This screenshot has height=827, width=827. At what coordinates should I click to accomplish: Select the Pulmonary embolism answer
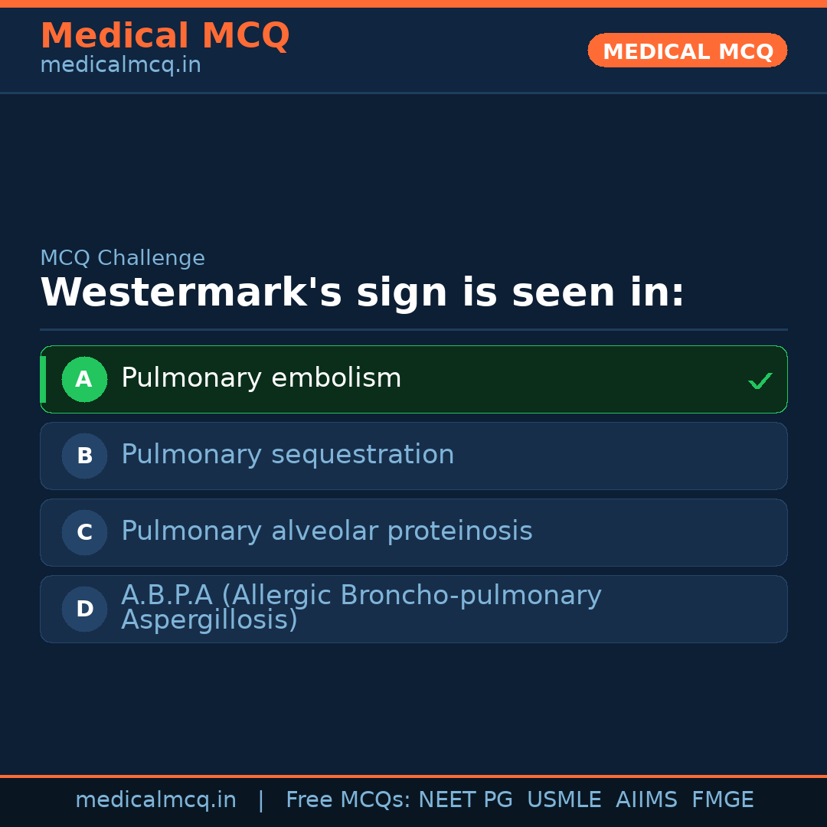point(261,378)
